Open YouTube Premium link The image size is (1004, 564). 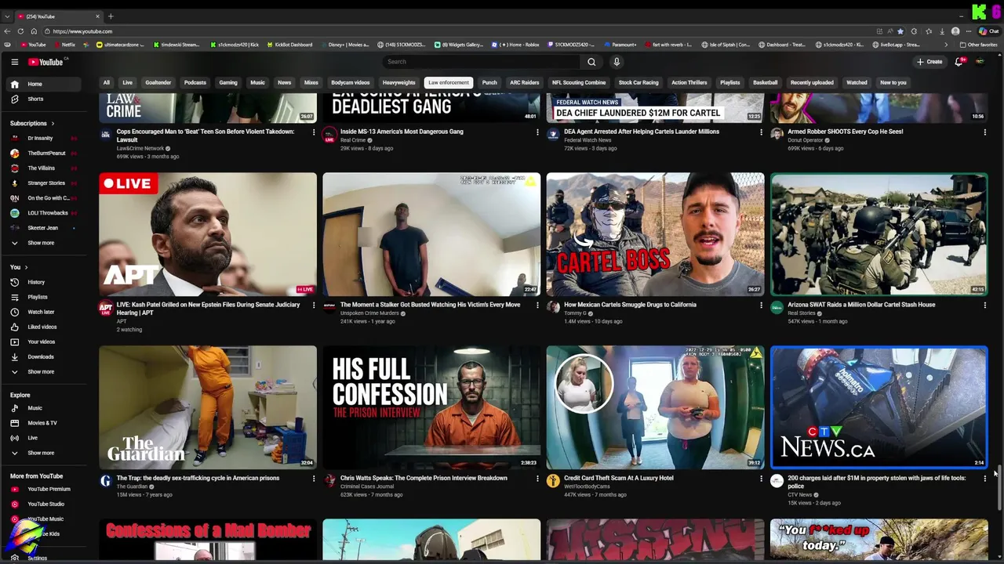click(x=44, y=489)
